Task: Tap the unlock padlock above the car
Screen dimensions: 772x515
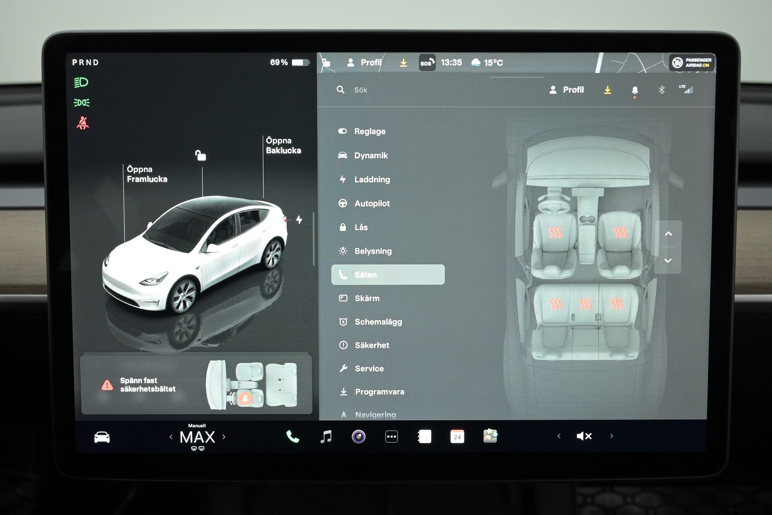Action: (x=200, y=155)
